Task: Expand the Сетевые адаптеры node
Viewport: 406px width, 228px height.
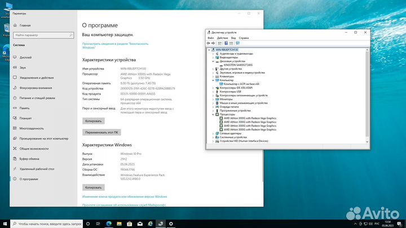Action: (x=213, y=133)
